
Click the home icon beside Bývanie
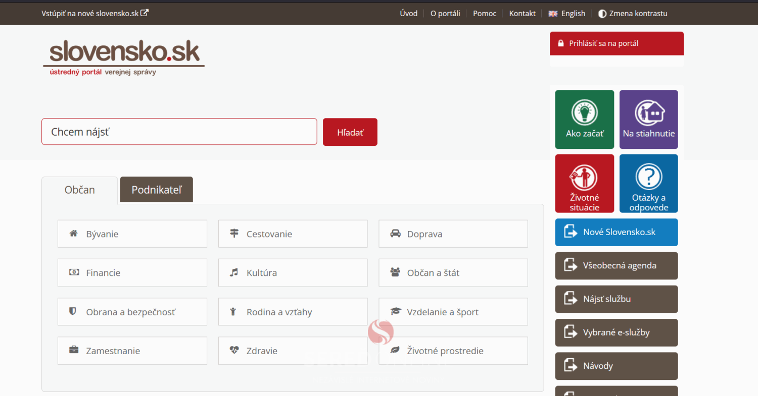click(x=74, y=234)
